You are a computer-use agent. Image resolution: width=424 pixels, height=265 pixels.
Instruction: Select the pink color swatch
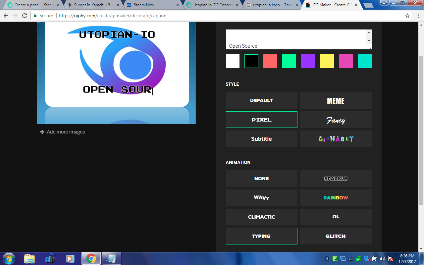pyautogui.click(x=346, y=61)
